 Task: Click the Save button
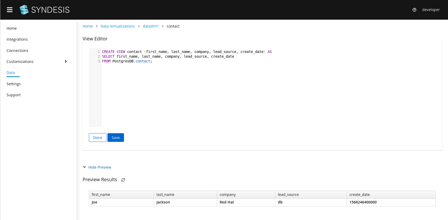point(116,138)
